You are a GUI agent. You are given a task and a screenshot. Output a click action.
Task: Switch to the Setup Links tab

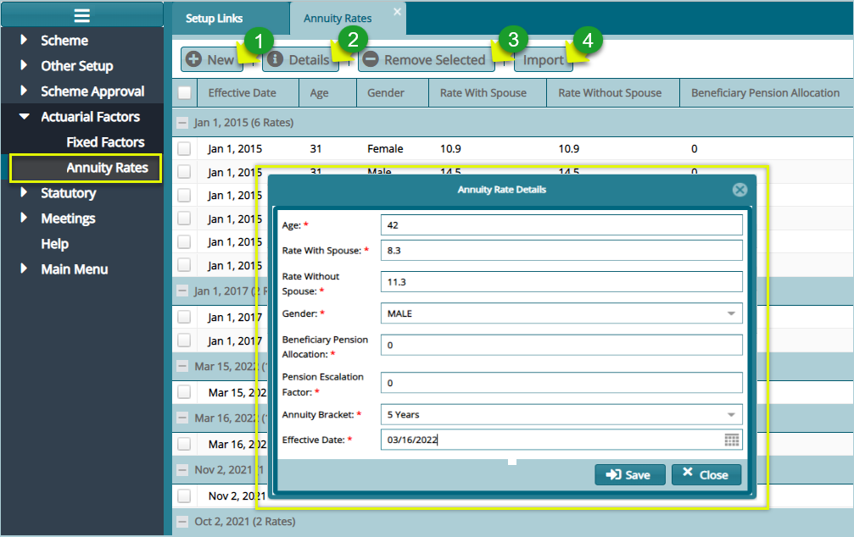point(214,19)
